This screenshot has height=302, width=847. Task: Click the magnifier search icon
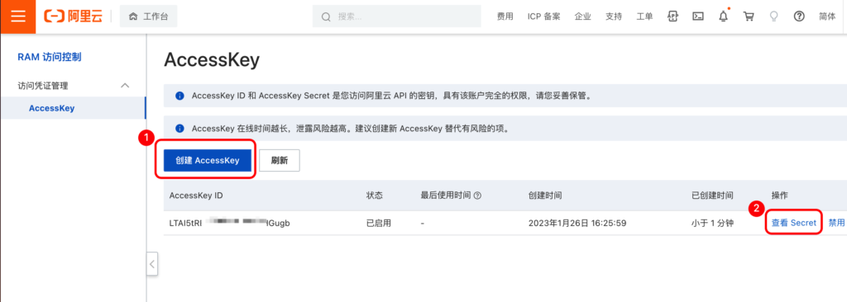click(326, 17)
